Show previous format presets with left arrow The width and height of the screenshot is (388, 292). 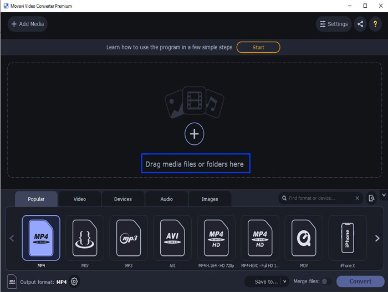[12, 239]
